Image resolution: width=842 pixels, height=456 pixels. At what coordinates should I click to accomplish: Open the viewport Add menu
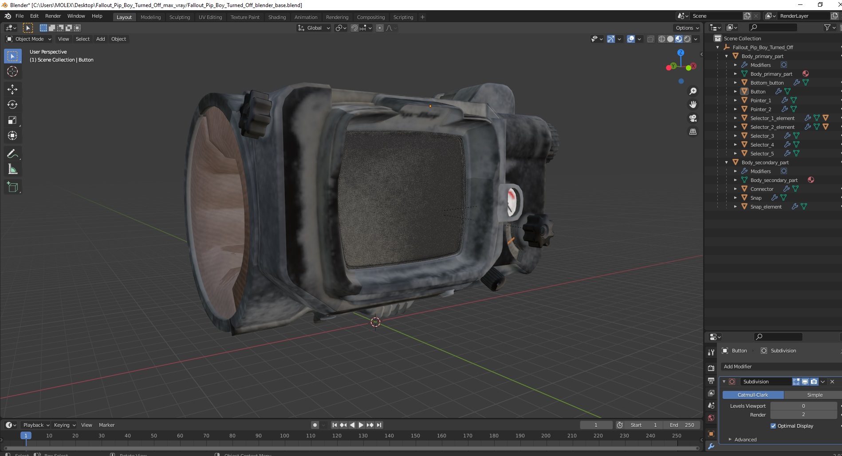(x=101, y=39)
